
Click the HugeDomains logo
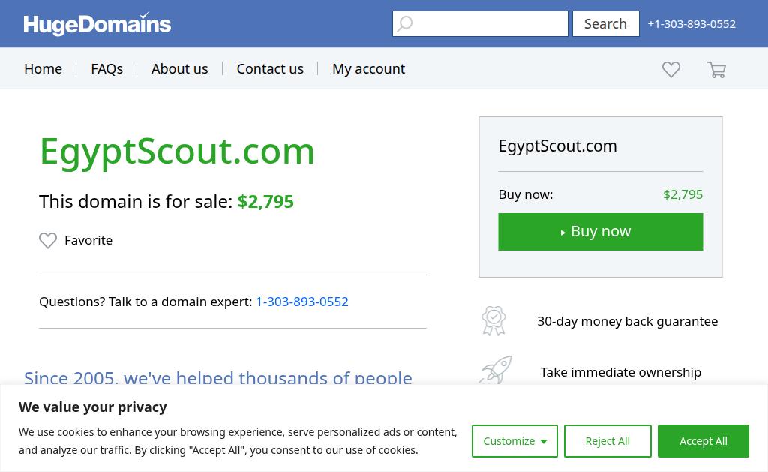97,23
